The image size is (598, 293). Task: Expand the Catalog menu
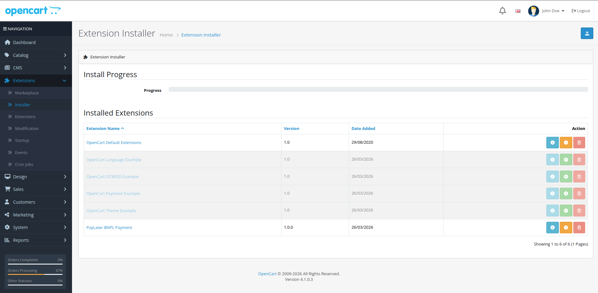(36, 55)
